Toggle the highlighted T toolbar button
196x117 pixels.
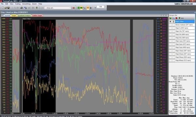pyautogui.click(x=88, y=8)
